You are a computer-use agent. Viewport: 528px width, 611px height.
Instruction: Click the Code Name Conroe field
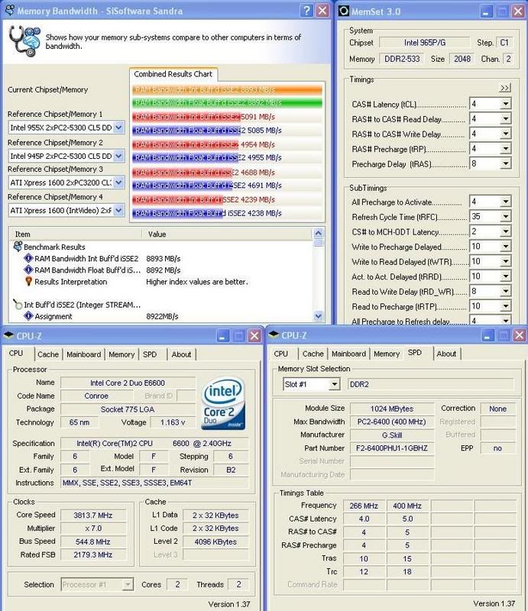point(96,396)
